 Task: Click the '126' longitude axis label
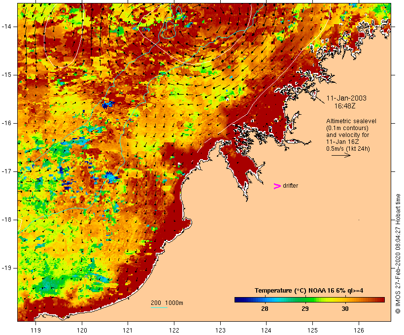pos(359,330)
